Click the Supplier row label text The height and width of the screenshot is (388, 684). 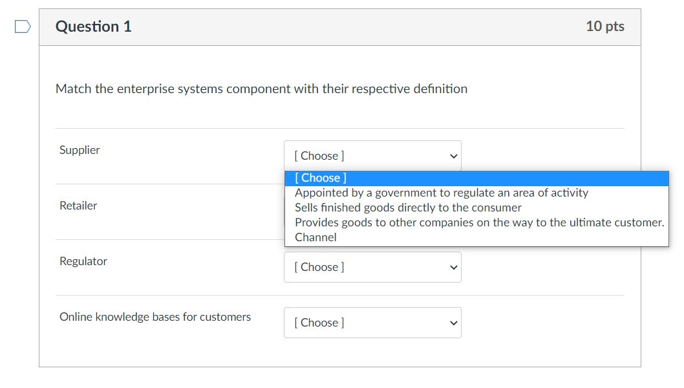click(x=79, y=149)
